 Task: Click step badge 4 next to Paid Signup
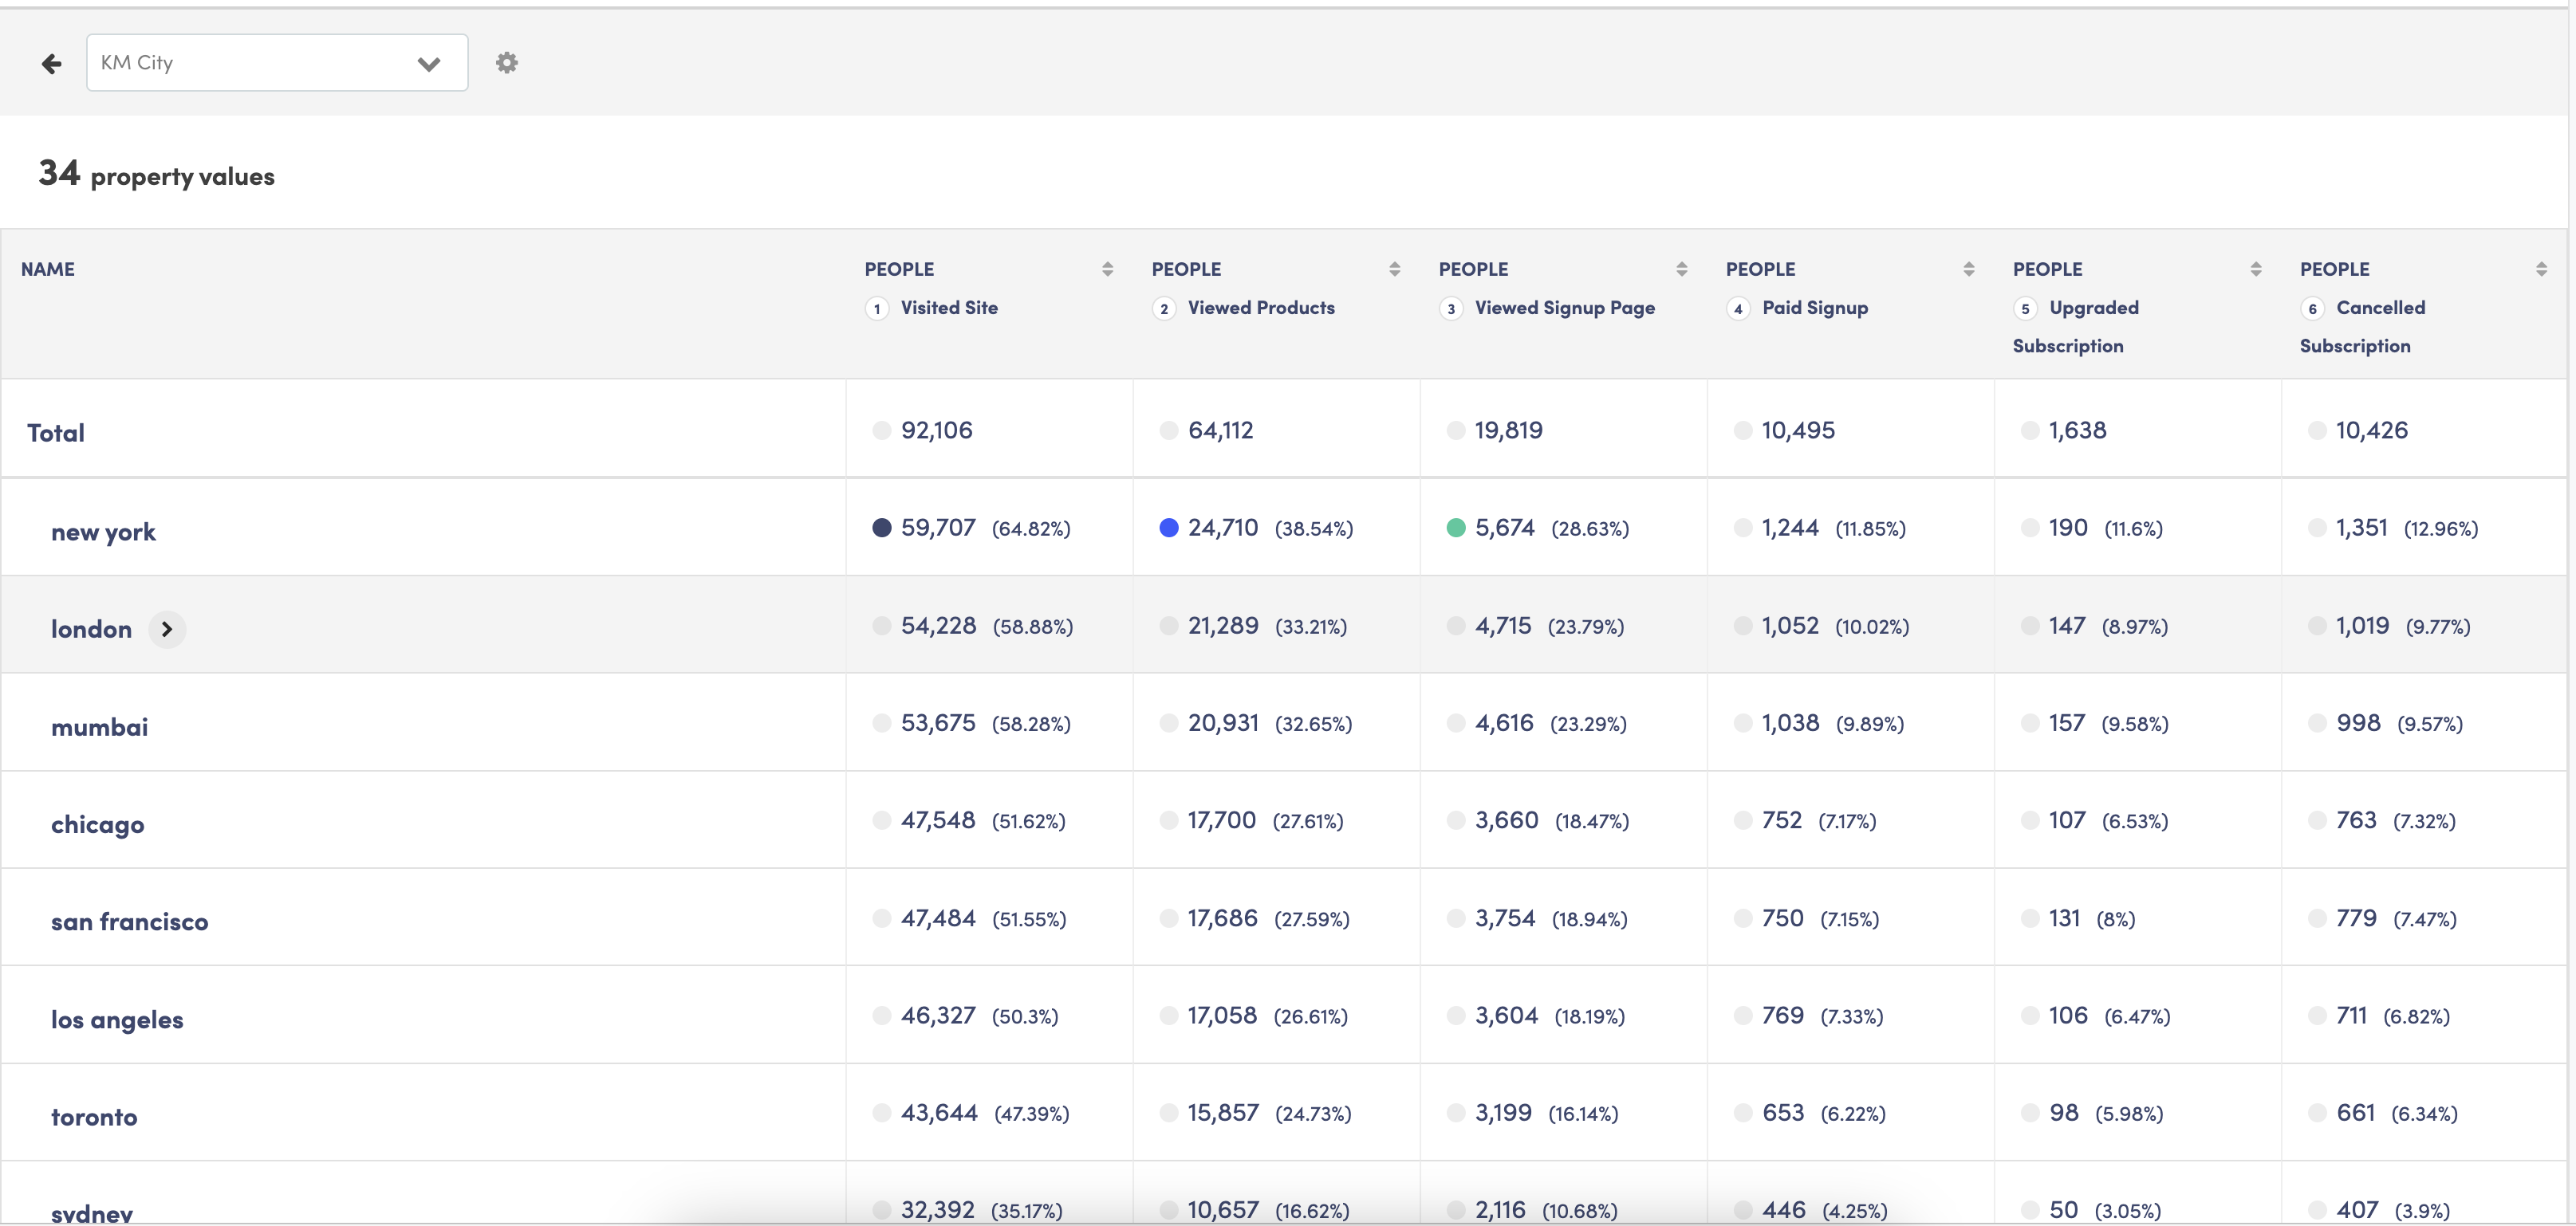(x=1738, y=308)
